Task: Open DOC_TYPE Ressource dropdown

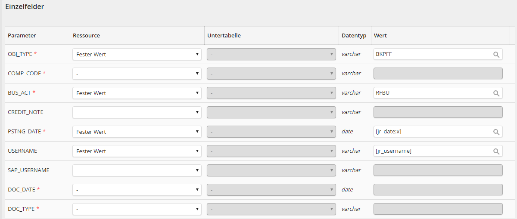Action: (137, 209)
